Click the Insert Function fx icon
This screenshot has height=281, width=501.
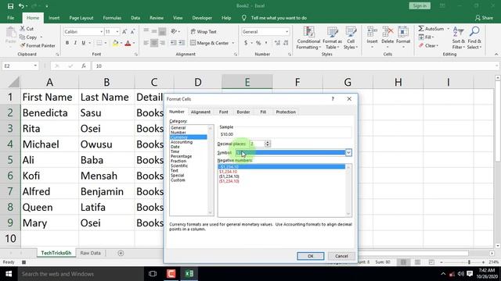coord(84,66)
